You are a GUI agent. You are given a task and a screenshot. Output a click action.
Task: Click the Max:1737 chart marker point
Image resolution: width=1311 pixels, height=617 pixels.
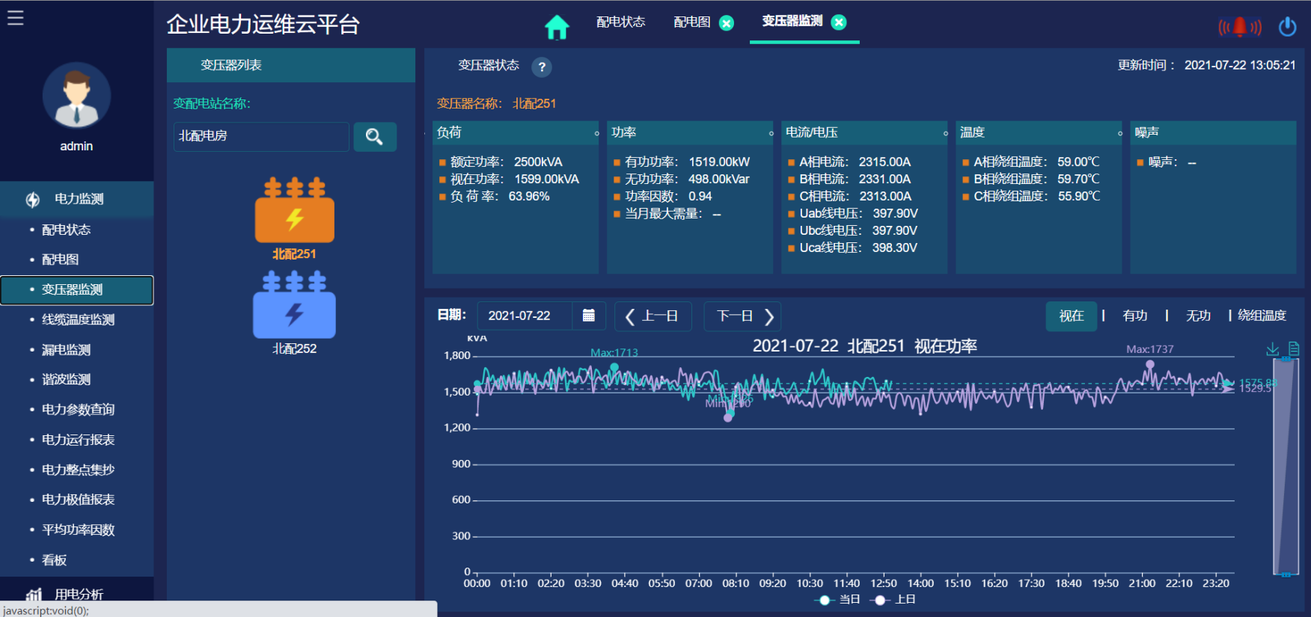[1150, 364]
